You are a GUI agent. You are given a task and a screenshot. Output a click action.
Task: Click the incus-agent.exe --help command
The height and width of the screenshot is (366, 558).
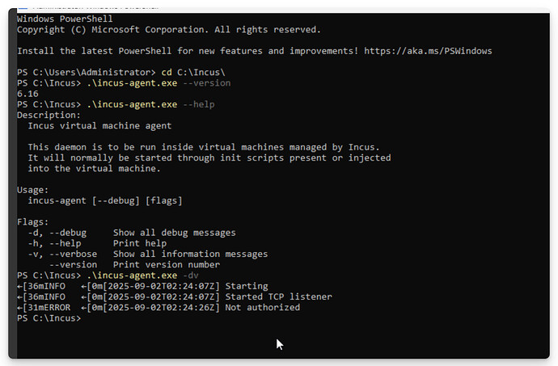[x=150, y=104]
